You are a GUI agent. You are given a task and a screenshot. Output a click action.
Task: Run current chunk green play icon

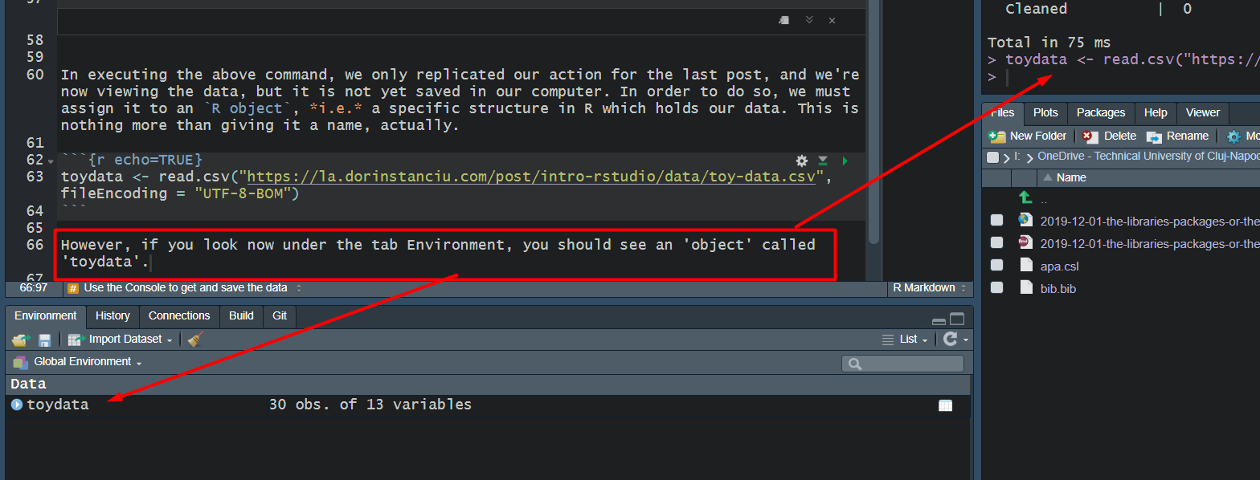[x=845, y=161]
